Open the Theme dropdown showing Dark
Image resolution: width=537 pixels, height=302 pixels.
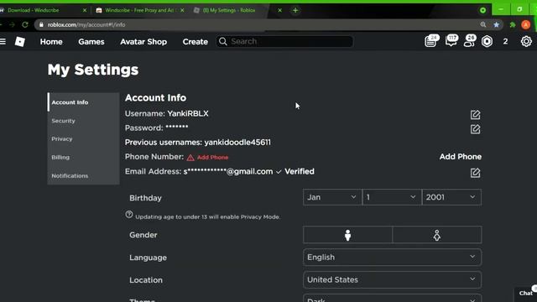[x=392, y=299]
